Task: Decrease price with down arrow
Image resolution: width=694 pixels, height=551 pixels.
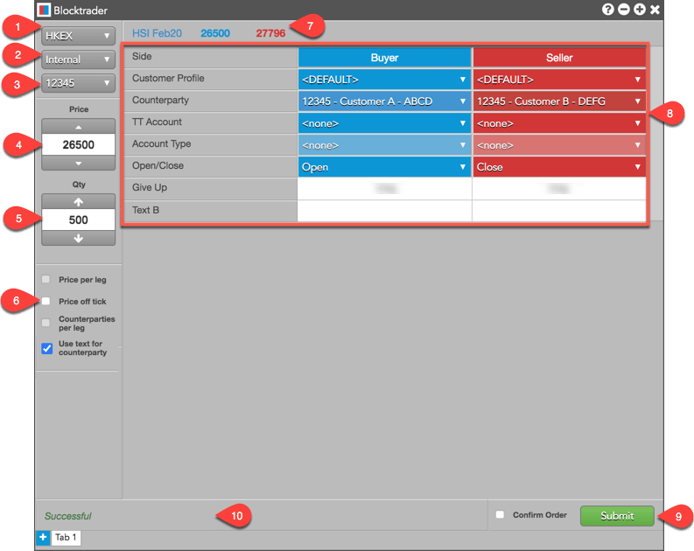Action: click(79, 163)
